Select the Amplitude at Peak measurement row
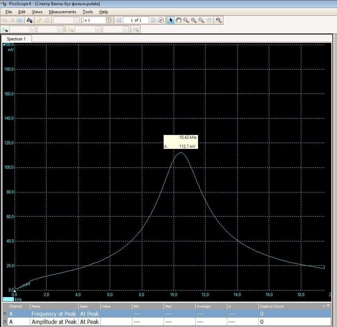The height and width of the screenshot is (327, 337). [54, 322]
